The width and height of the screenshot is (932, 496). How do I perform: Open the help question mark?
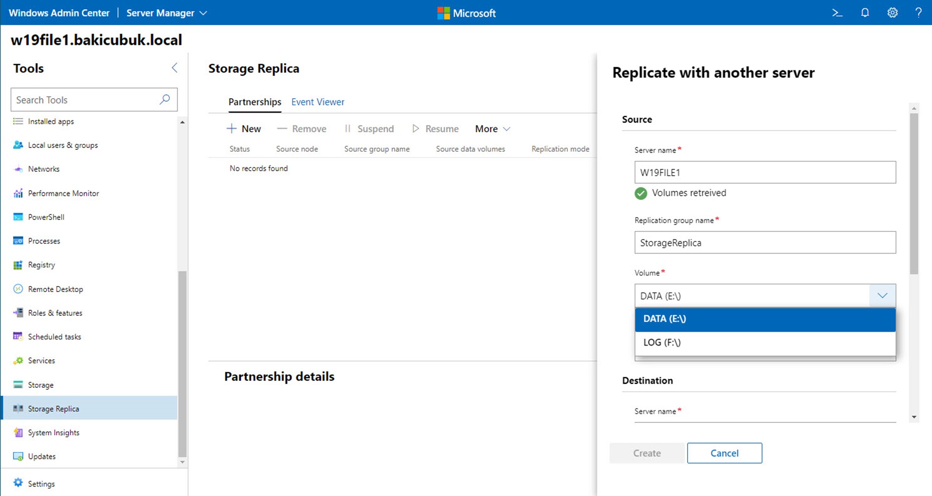click(918, 13)
